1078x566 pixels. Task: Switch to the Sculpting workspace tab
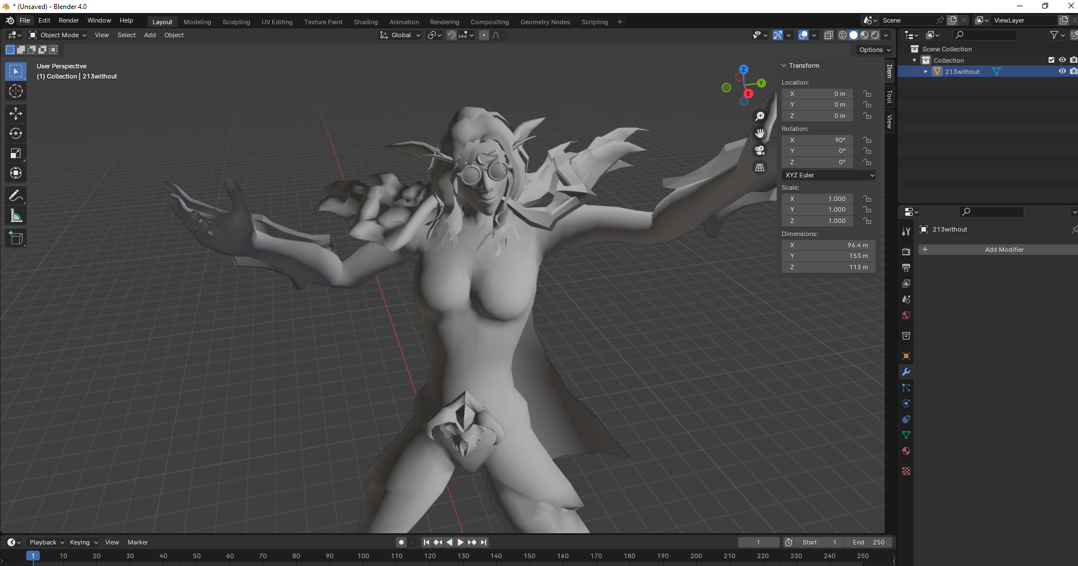236,22
